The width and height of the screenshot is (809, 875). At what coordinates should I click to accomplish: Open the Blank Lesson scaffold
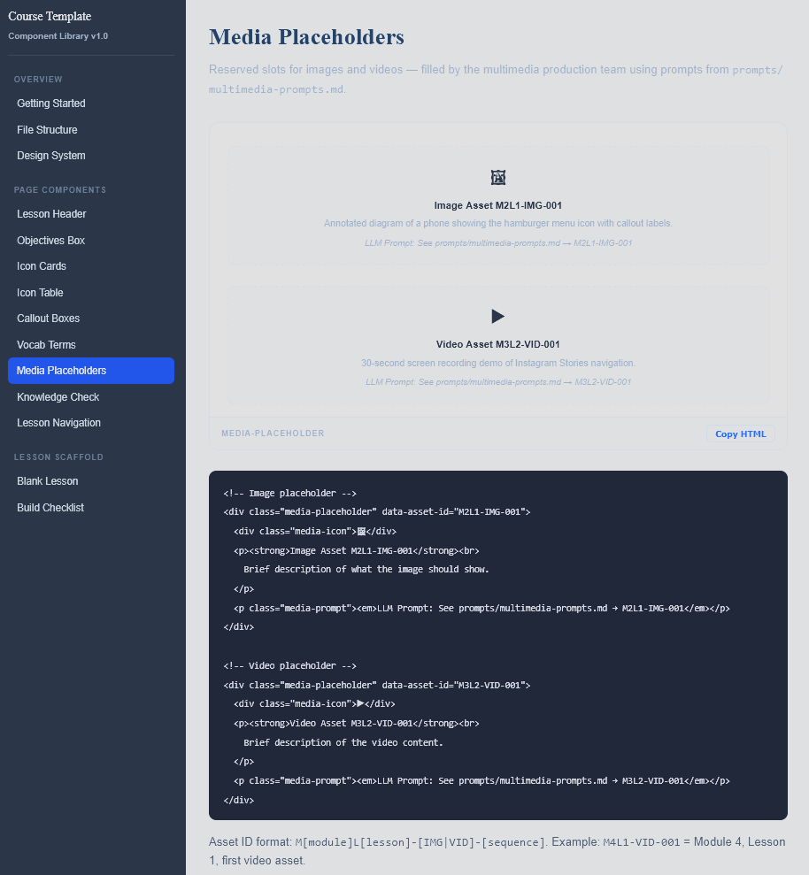pos(48,481)
